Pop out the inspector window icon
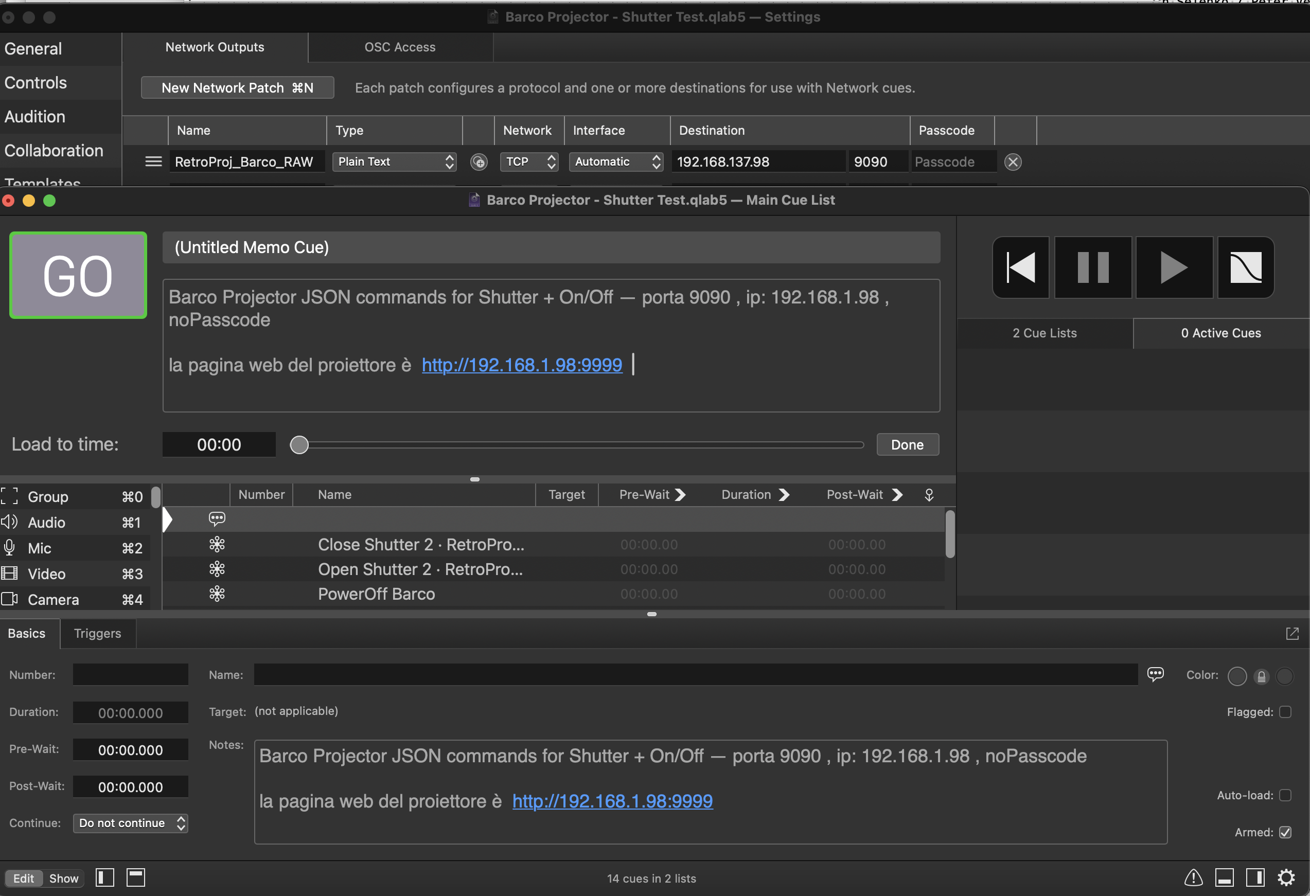 1293,634
